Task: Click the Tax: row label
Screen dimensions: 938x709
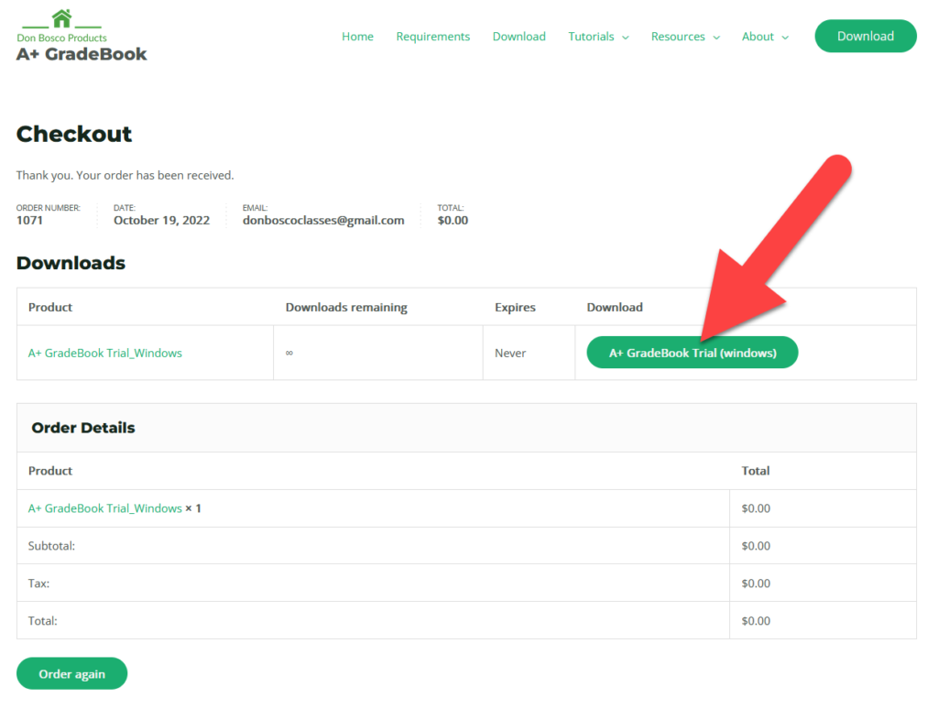Action: (x=38, y=584)
